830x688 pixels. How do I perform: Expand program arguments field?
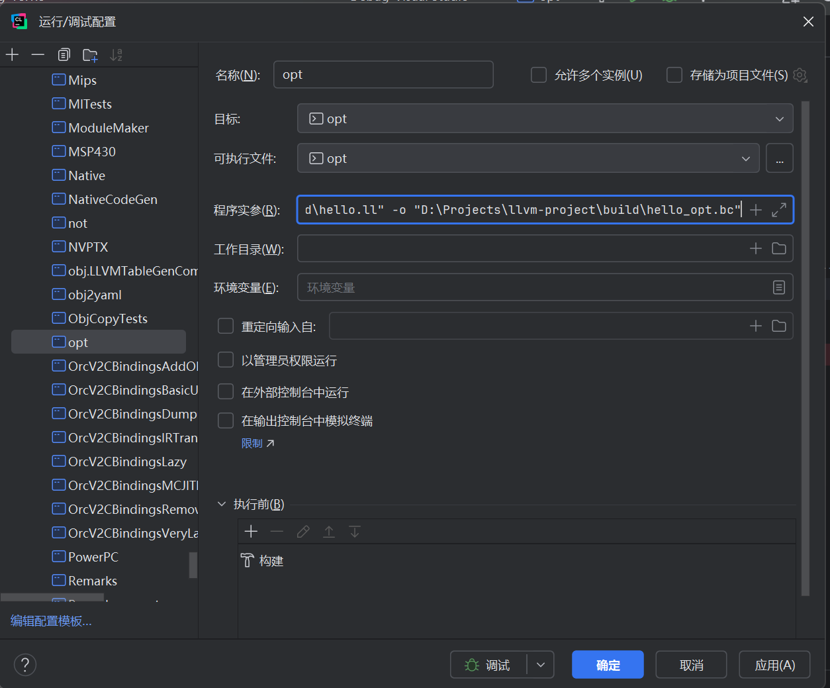coord(779,210)
